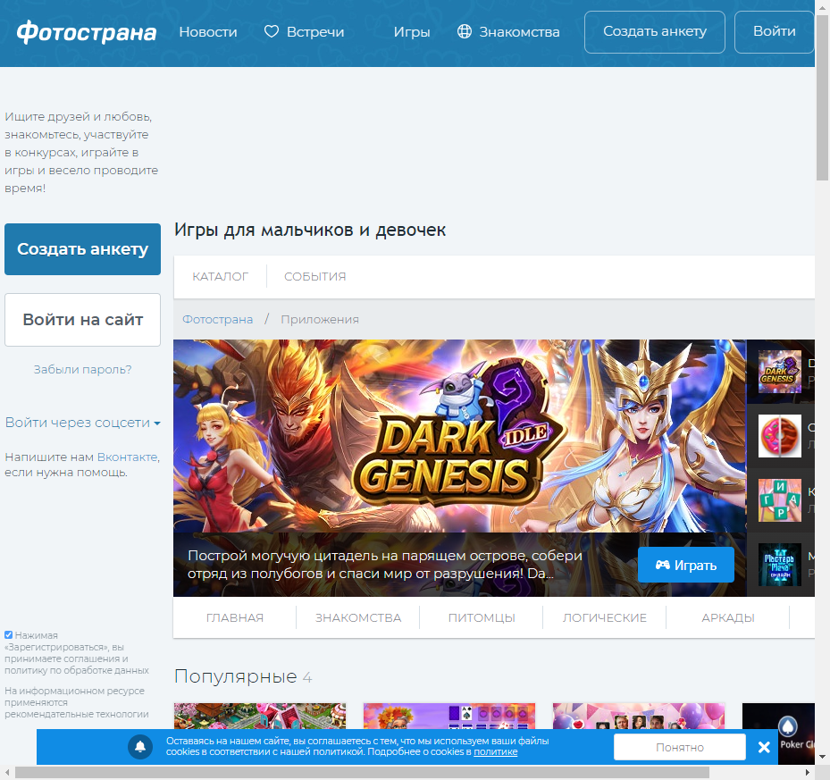Select the ЗНАКОМСТВА category tab
Screen dimensions: 830x780
point(358,617)
